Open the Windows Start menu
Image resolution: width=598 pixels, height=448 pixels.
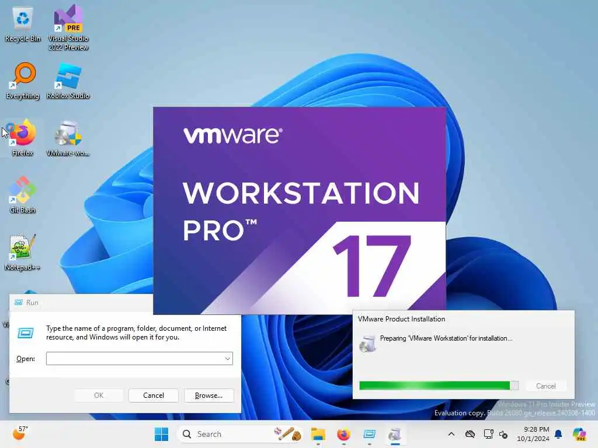pyautogui.click(x=161, y=434)
